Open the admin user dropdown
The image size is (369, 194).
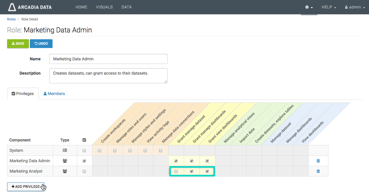[355, 7]
